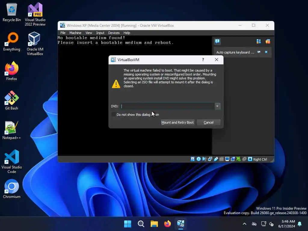Open the View menu

point(89,33)
